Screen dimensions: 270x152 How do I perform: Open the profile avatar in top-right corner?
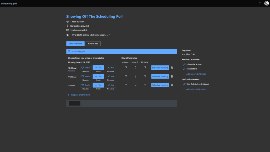coord(266,3)
